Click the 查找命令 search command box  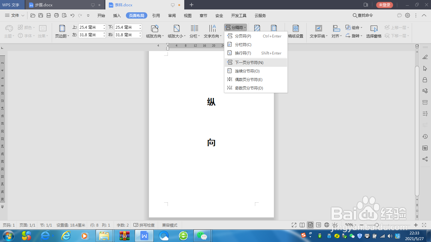point(363,15)
